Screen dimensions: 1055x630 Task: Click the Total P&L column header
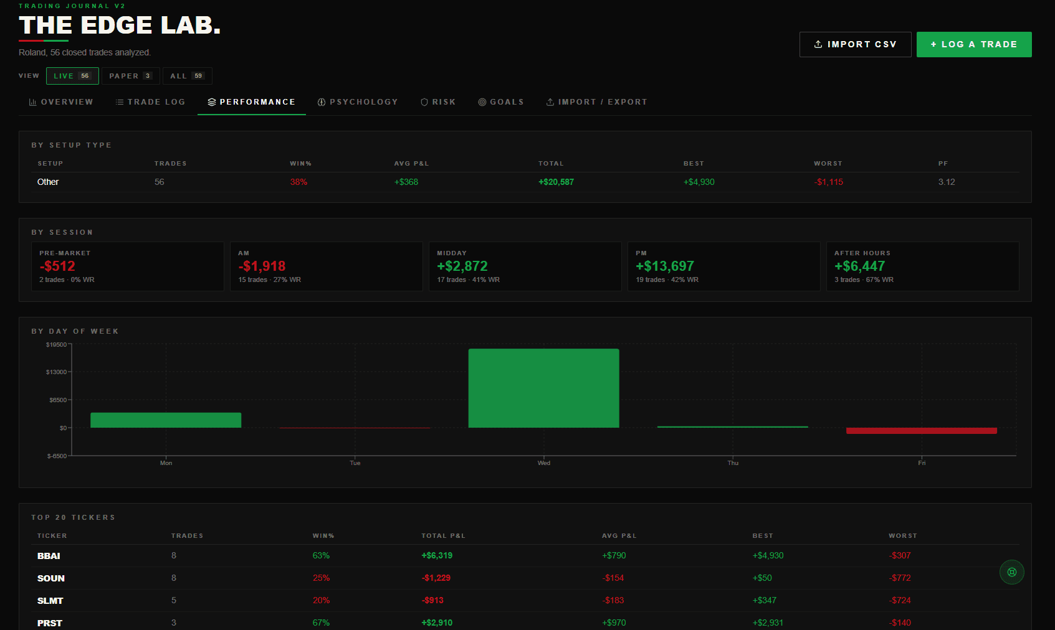tap(444, 536)
